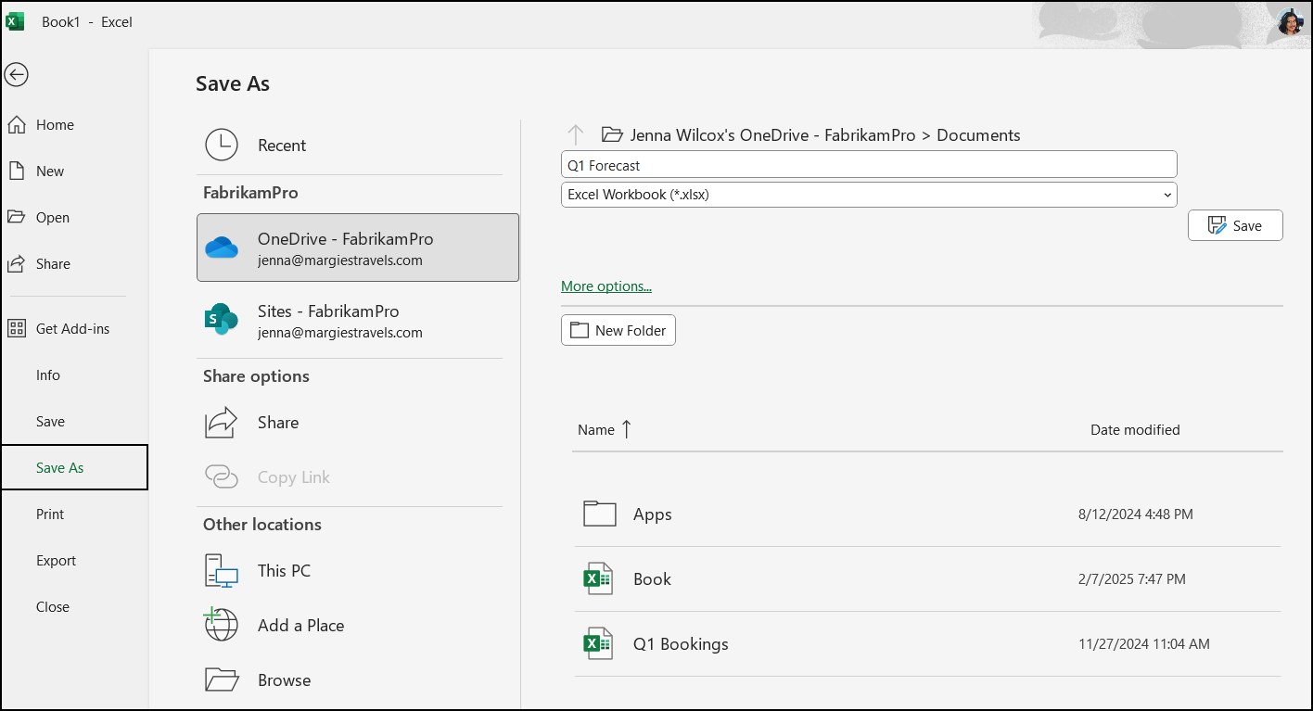Click the back arrow to leave Save As
Viewport: 1313px width, 711px height.
point(16,74)
